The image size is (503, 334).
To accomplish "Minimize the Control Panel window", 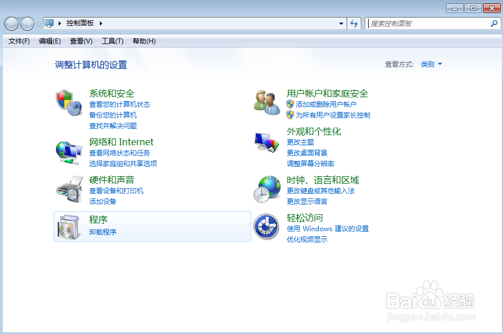I will 454,8.
